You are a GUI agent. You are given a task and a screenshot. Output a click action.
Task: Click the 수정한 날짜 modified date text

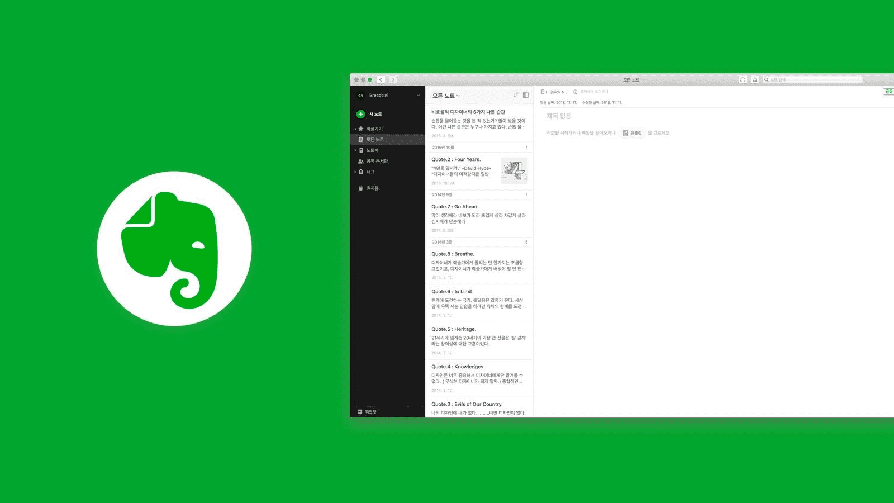pos(602,103)
